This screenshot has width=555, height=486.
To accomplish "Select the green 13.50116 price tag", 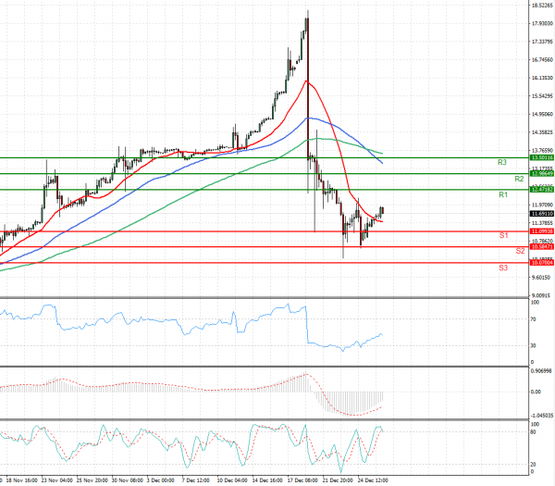I will [x=542, y=157].
